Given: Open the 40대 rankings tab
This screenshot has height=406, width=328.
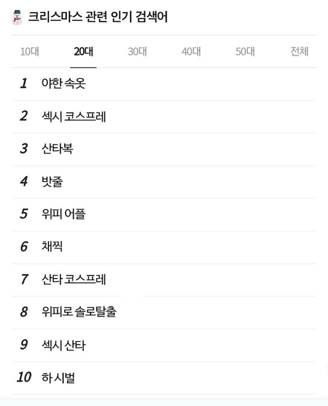Looking at the screenshot, I should click(x=191, y=52).
